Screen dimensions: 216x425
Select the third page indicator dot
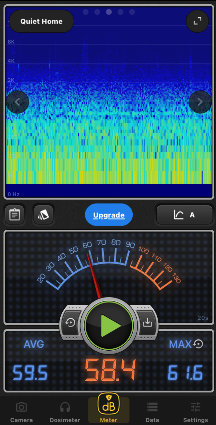[x=109, y=12]
